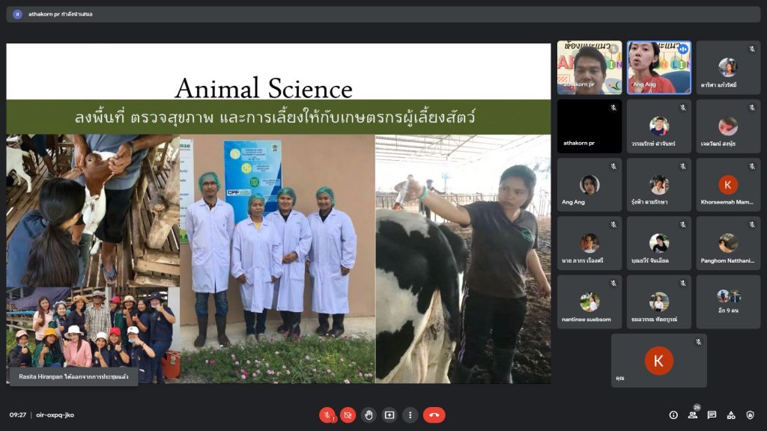The width and height of the screenshot is (767, 431).
Task: Click the nantinee suebsom participant tile
Action: coord(589,302)
